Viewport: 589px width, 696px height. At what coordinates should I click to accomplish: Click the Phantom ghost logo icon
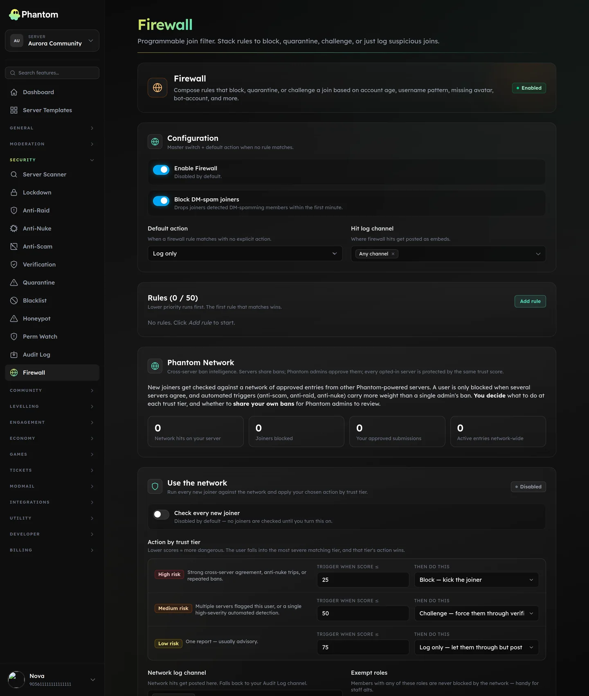14,15
